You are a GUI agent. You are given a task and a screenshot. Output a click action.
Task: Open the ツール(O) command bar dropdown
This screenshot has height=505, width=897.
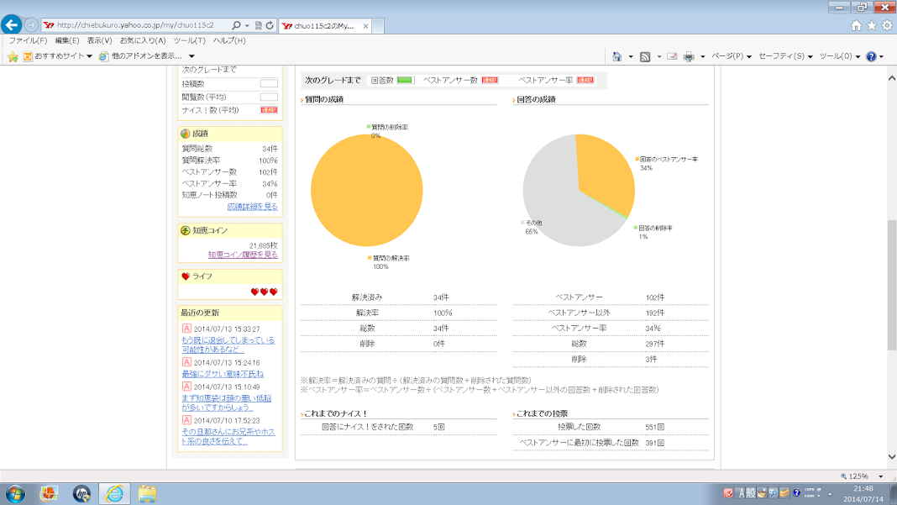(x=840, y=56)
